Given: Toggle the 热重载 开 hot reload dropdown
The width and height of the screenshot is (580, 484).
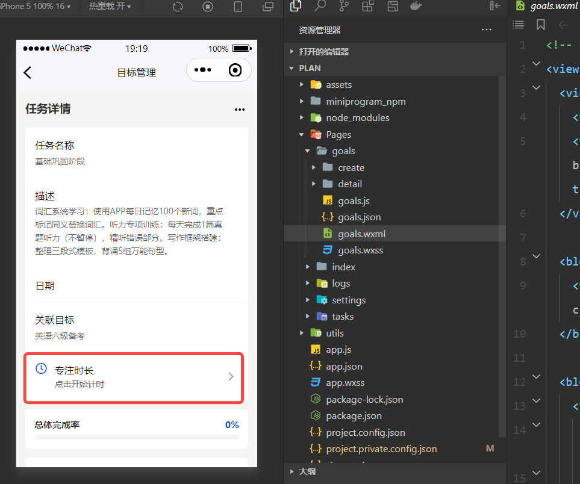Looking at the screenshot, I should point(110,6).
